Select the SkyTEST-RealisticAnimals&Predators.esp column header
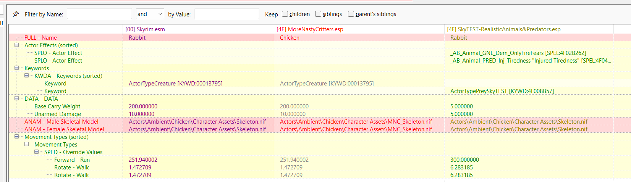 pyautogui.click(x=529, y=29)
